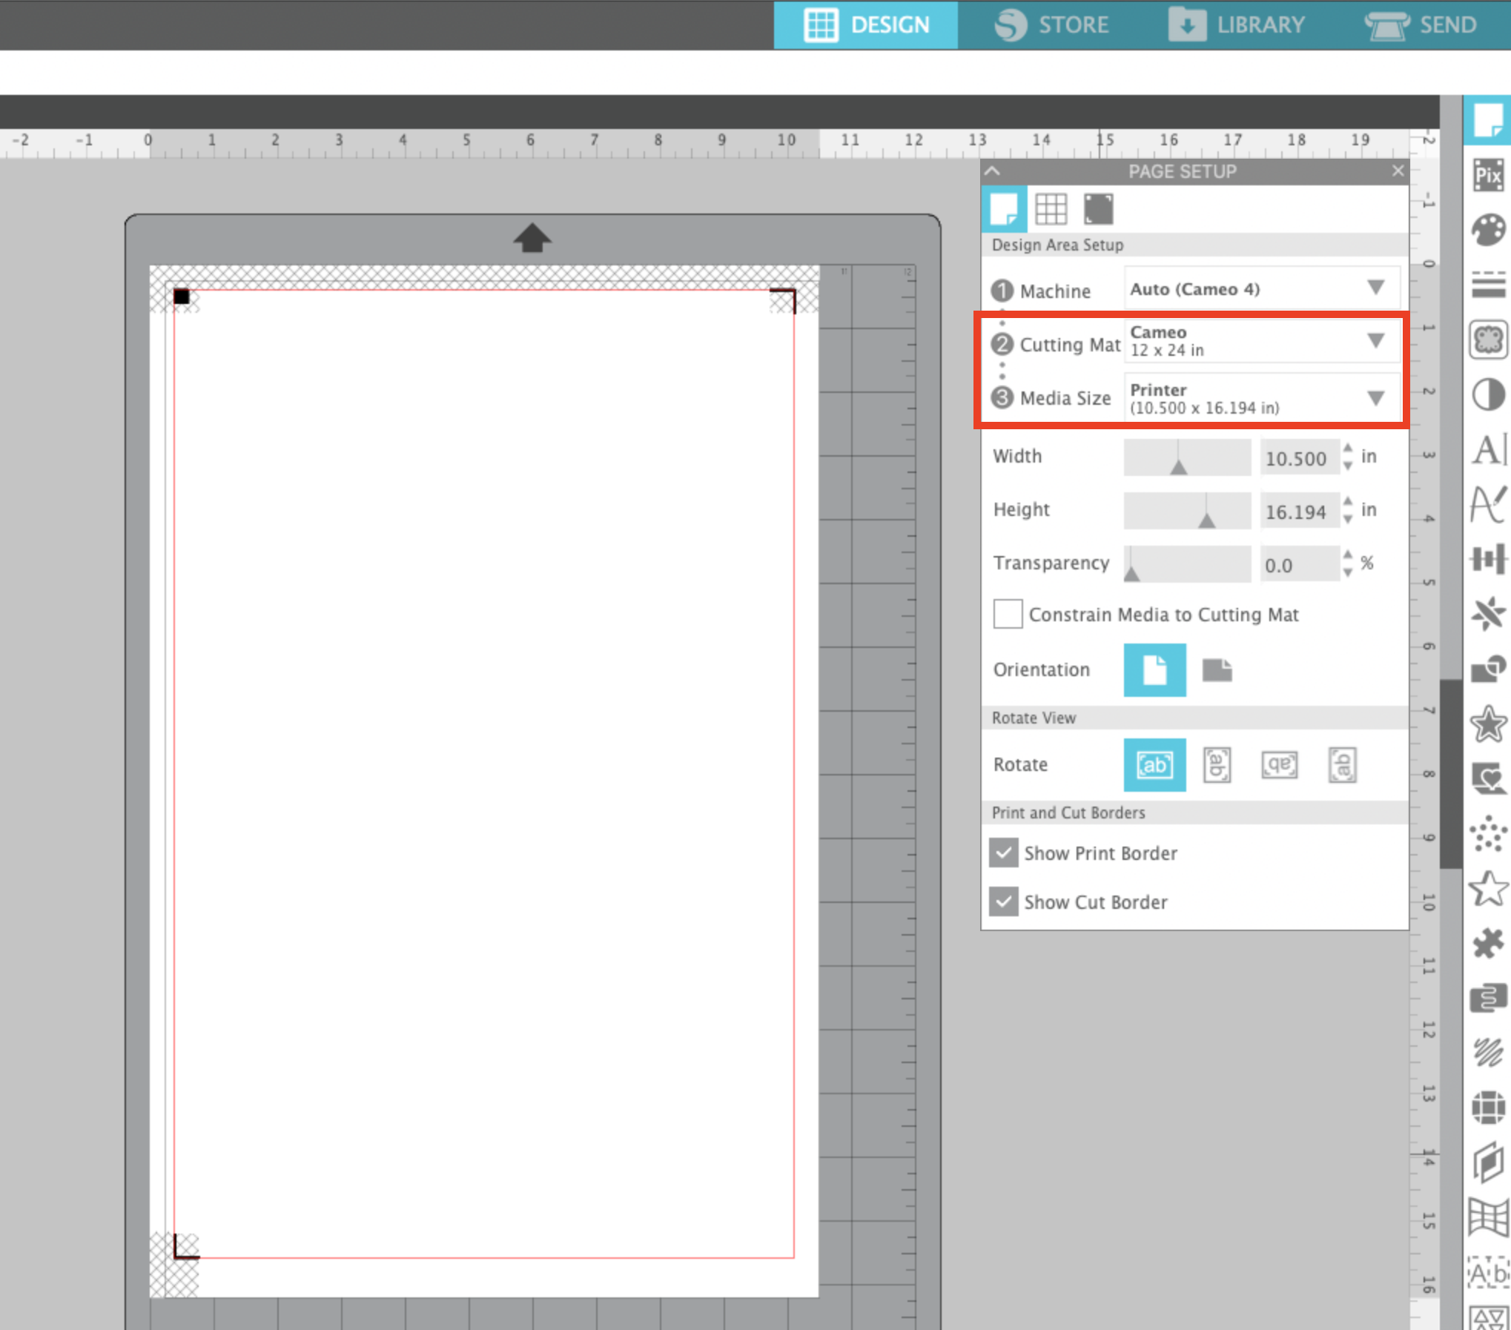Click the Registration Marks icon in Page Setup
Viewport: 1511px width, 1330px height.
click(1098, 209)
